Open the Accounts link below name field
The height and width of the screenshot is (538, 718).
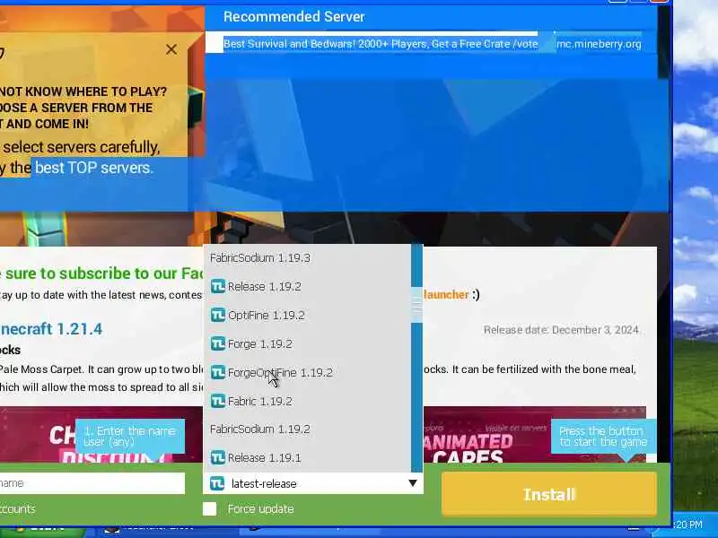[17, 508]
